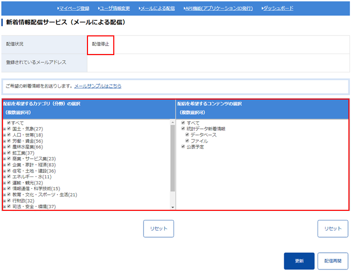Screen dimensions: 355x274
Task: Go to ユーザ情報変更 in the top navigation
Action: click(x=114, y=9)
